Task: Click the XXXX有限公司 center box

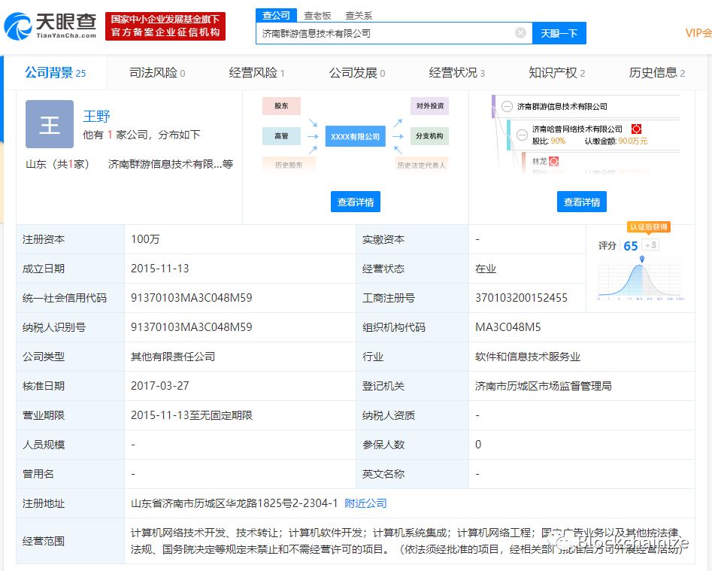Action: click(355, 136)
